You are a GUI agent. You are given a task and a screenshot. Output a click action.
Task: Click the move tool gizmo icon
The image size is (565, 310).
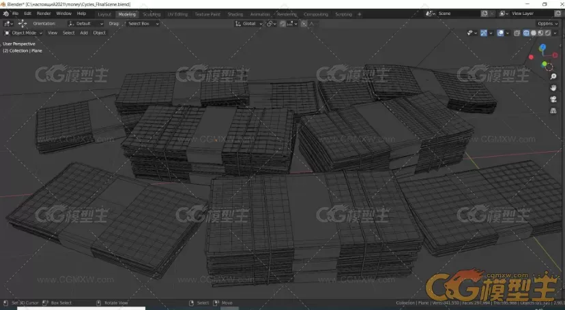pyautogui.click(x=23, y=23)
